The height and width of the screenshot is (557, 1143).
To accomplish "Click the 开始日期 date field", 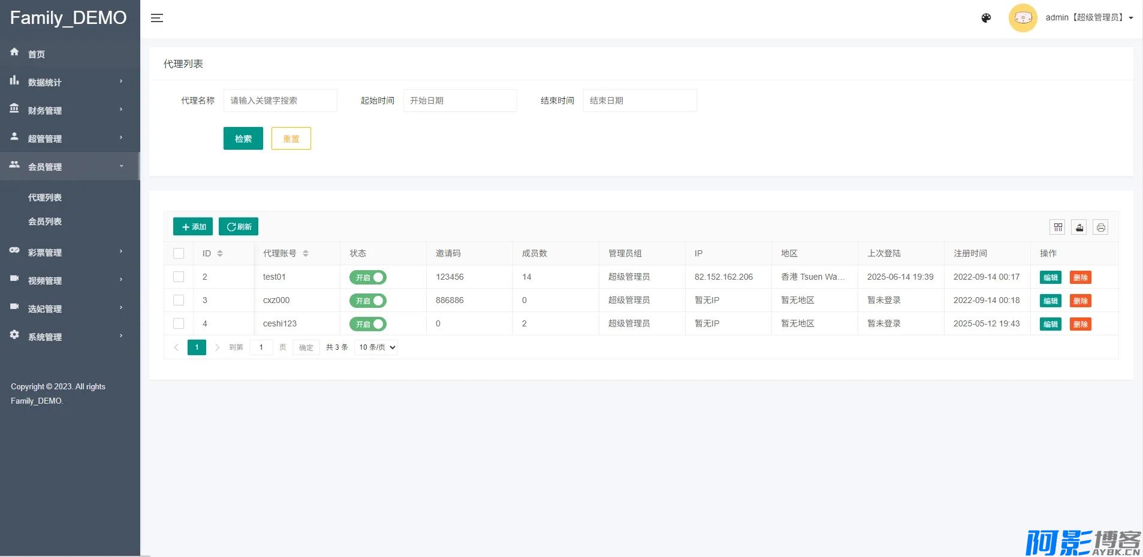I will coord(460,101).
